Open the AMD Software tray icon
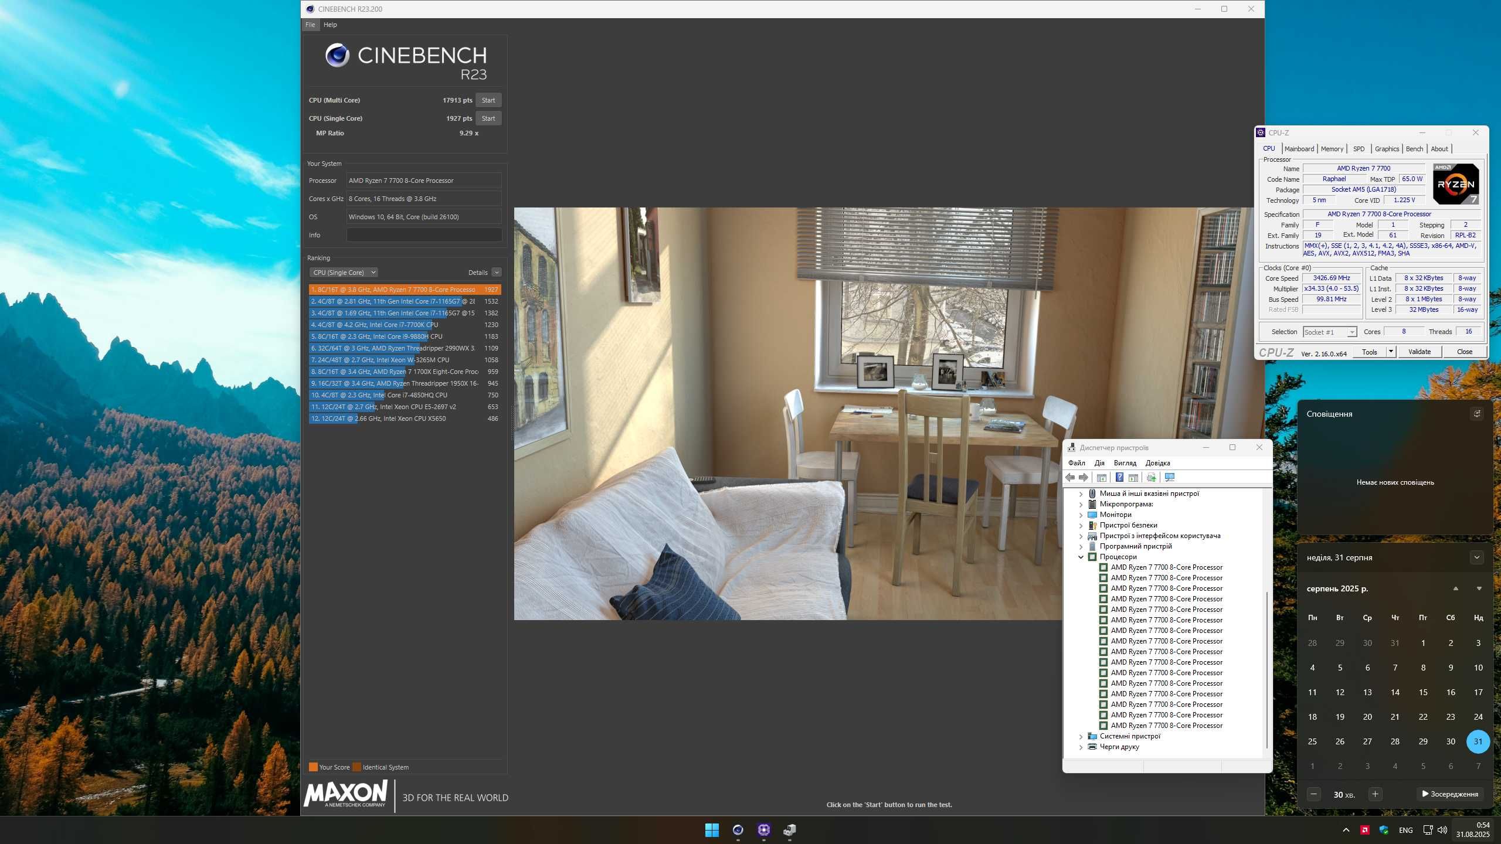Screen dimensions: 1501x844 (1365, 830)
